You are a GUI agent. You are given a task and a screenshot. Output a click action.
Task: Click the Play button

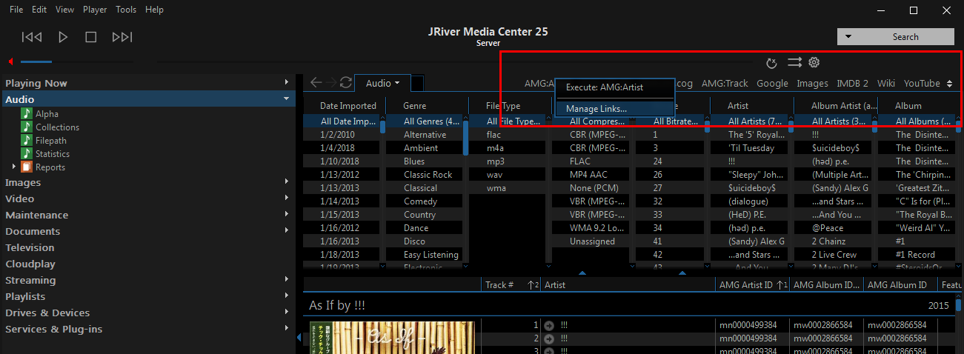tap(63, 37)
